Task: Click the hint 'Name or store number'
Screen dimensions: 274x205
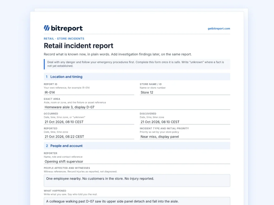Action: point(153,88)
